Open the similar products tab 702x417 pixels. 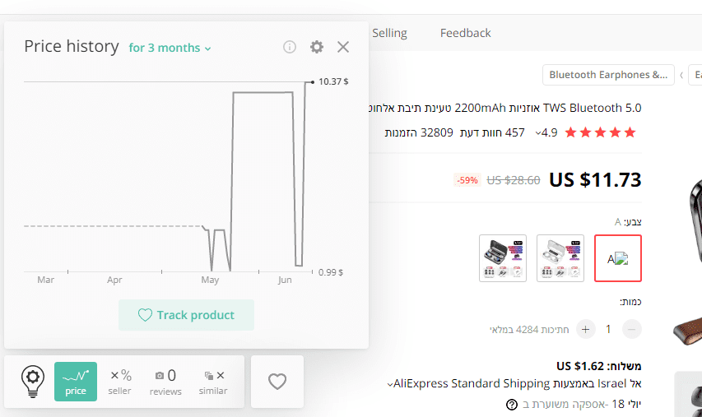[x=213, y=382]
